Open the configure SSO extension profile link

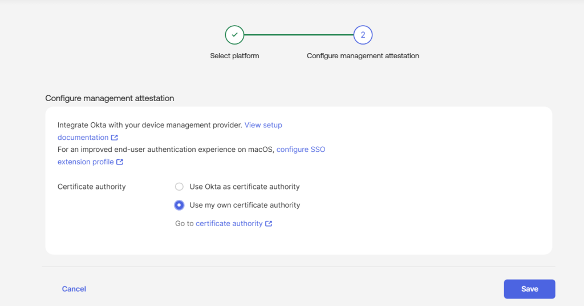click(301, 150)
